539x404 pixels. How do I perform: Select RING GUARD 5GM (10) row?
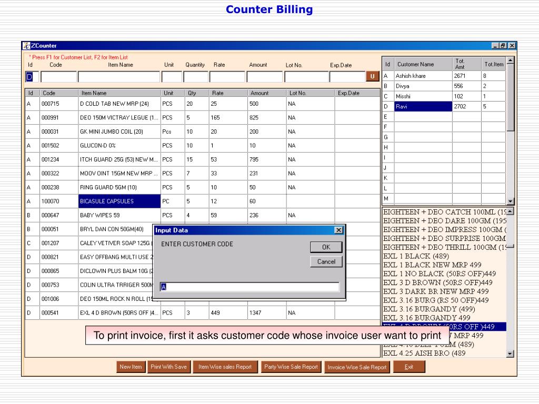pos(202,187)
